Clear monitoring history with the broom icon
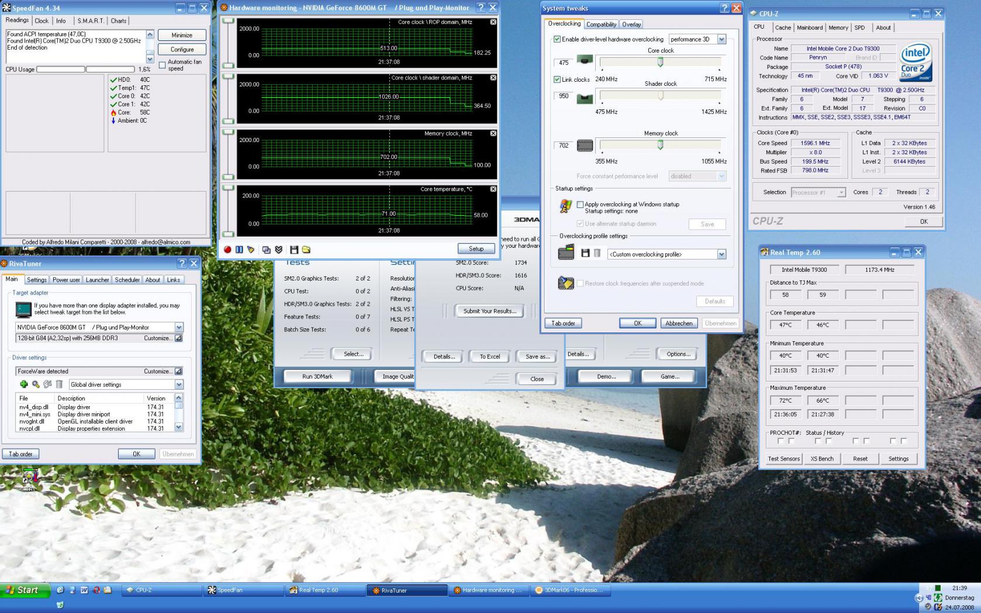 pos(251,250)
